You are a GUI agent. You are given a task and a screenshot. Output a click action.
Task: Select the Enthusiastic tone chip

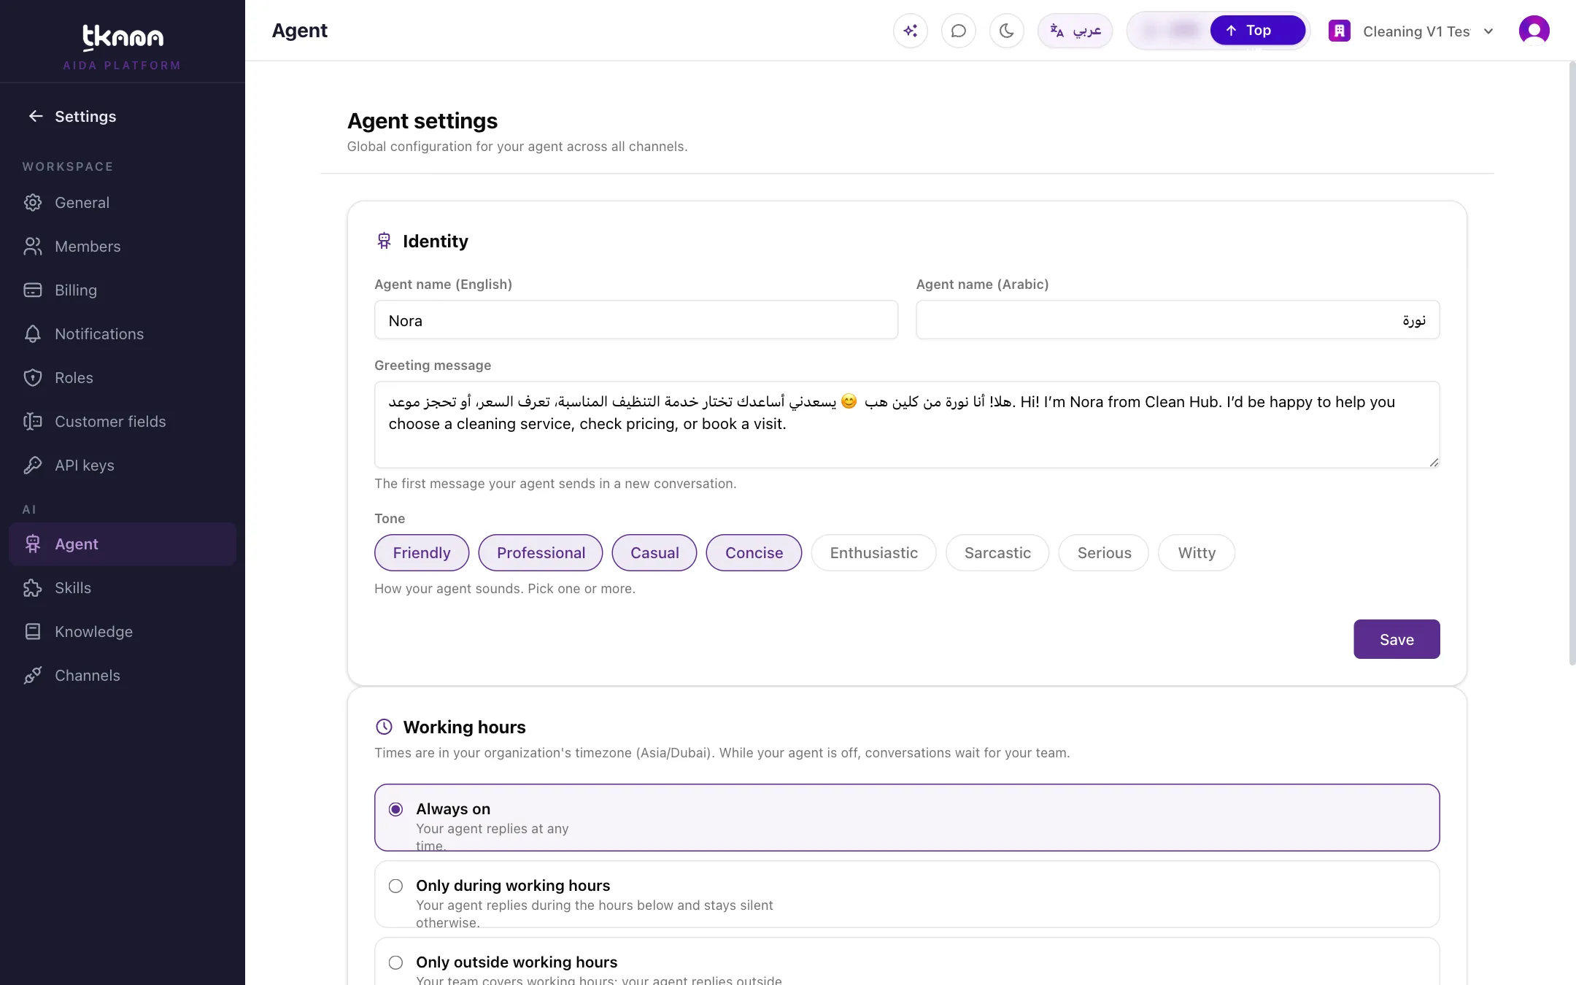coord(873,553)
